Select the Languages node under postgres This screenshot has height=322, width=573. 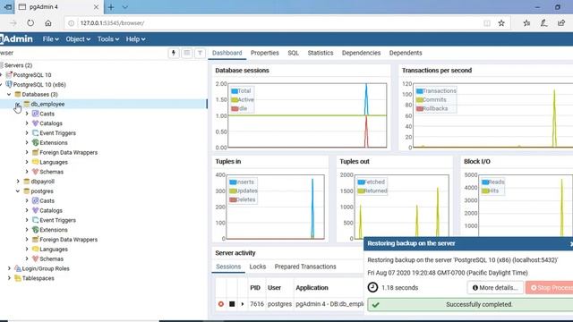click(54, 249)
